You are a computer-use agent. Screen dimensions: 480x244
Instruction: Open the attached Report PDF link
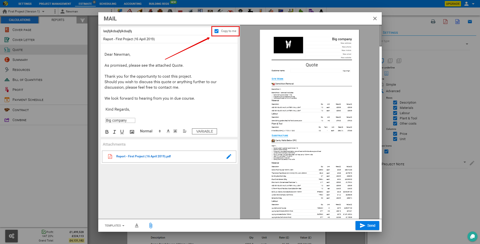[x=143, y=156]
